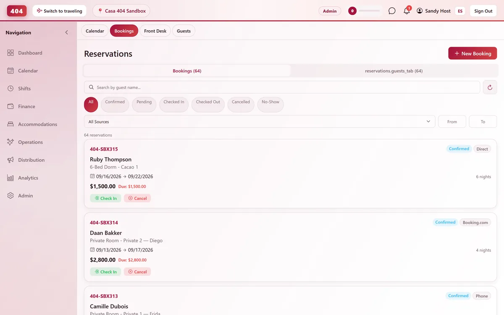504x315 pixels.
Task: Click the user avatar icon beside Sandy Host
Action: pos(420,11)
